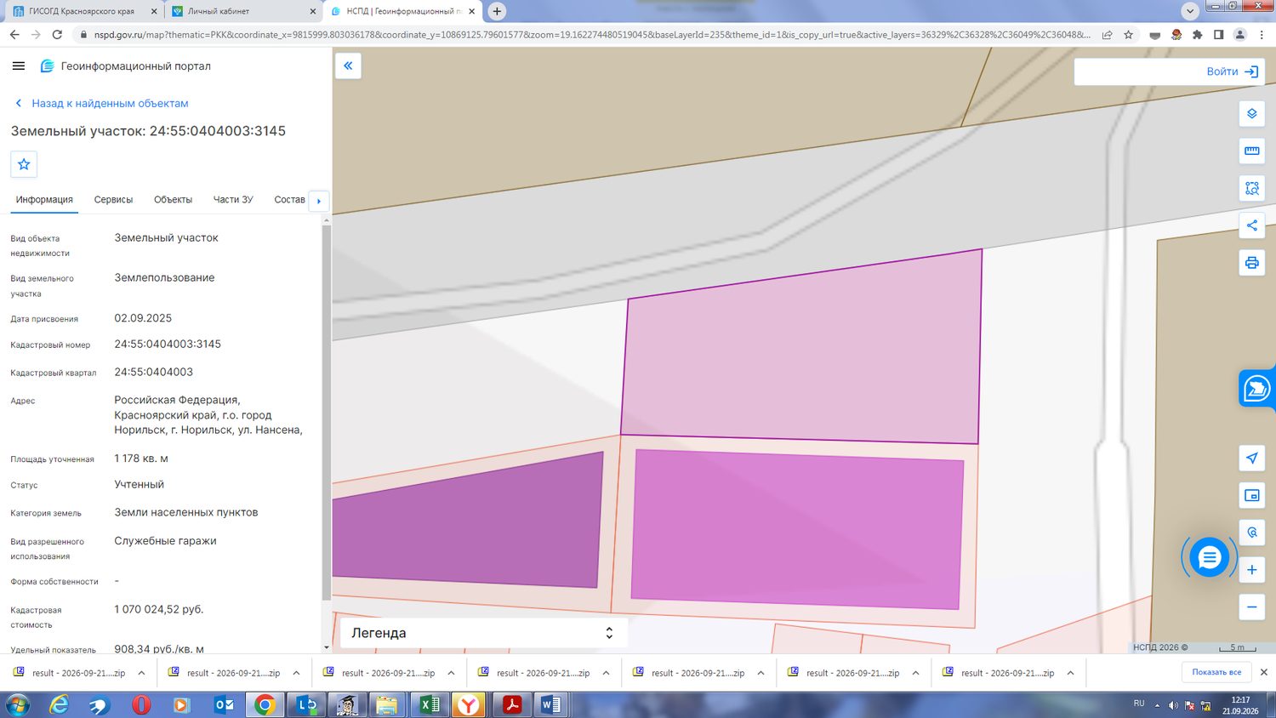Open the round blue chat bubble
The height and width of the screenshot is (718, 1276).
pos(1209,558)
